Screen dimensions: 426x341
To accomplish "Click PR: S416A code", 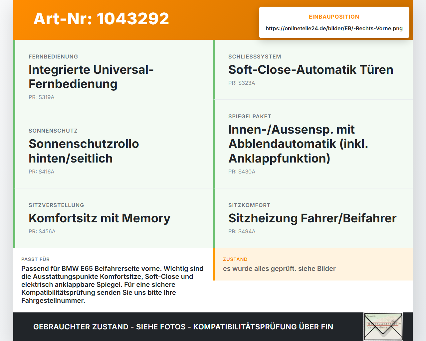I will 42,171.
